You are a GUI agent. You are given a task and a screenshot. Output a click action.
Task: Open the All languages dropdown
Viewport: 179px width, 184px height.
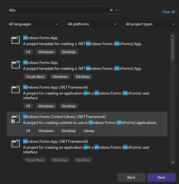[33, 24]
